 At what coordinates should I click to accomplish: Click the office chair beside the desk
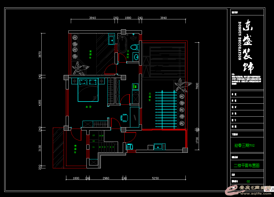(x=124, y=118)
